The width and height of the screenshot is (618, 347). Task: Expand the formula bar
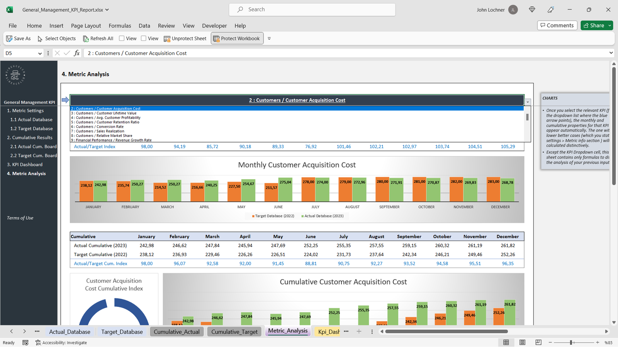click(x=611, y=53)
